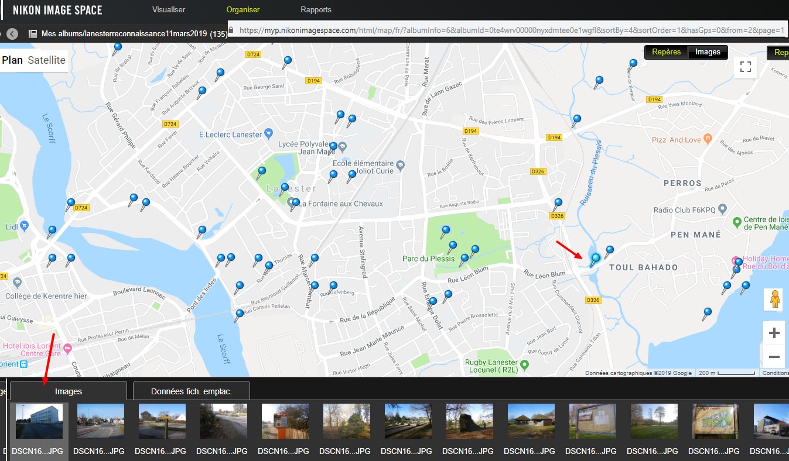The image size is (789, 461).
Task: Click the fullscreen map icon
Action: click(745, 67)
